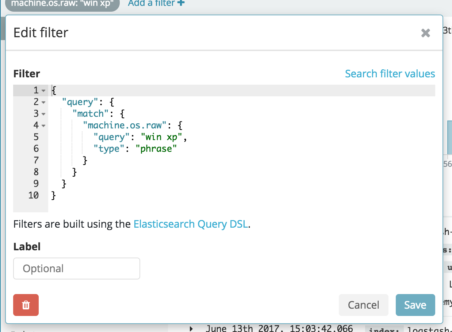Viewport: 452px width, 332px height.
Task: Collapse line 1 of the query JSON
Action: pos(43,90)
